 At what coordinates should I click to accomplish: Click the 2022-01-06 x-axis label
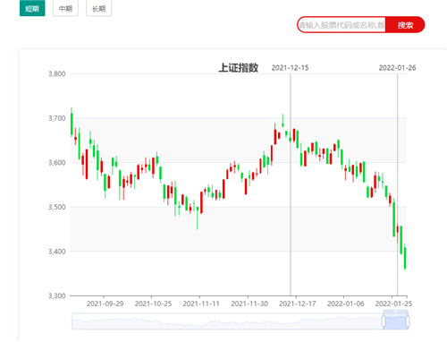click(x=346, y=304)
